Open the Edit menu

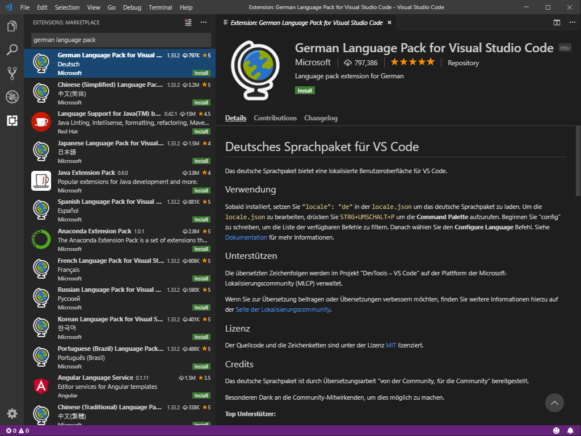[42, 7]
